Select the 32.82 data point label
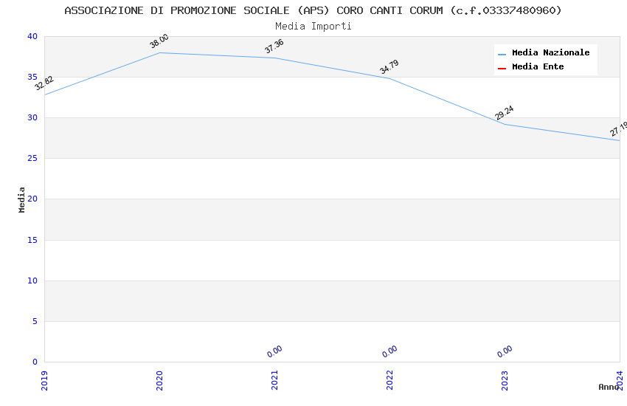 pos(44,83)
